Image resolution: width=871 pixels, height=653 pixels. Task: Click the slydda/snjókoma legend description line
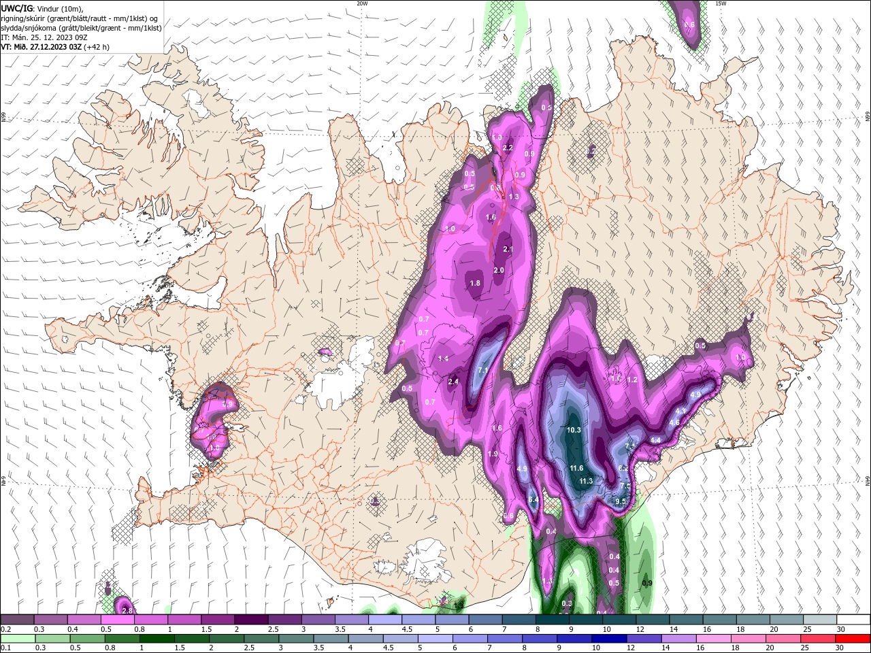point(81,28)
